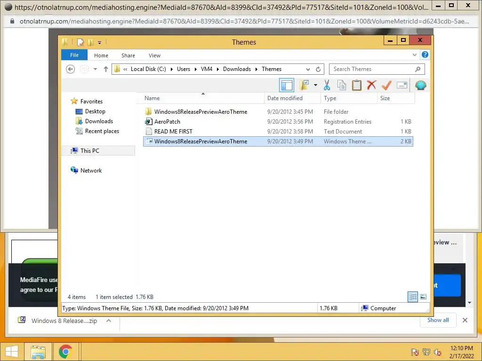Click the search magnifier icon
Screen dimensions: 482x361
coord(418,69)
